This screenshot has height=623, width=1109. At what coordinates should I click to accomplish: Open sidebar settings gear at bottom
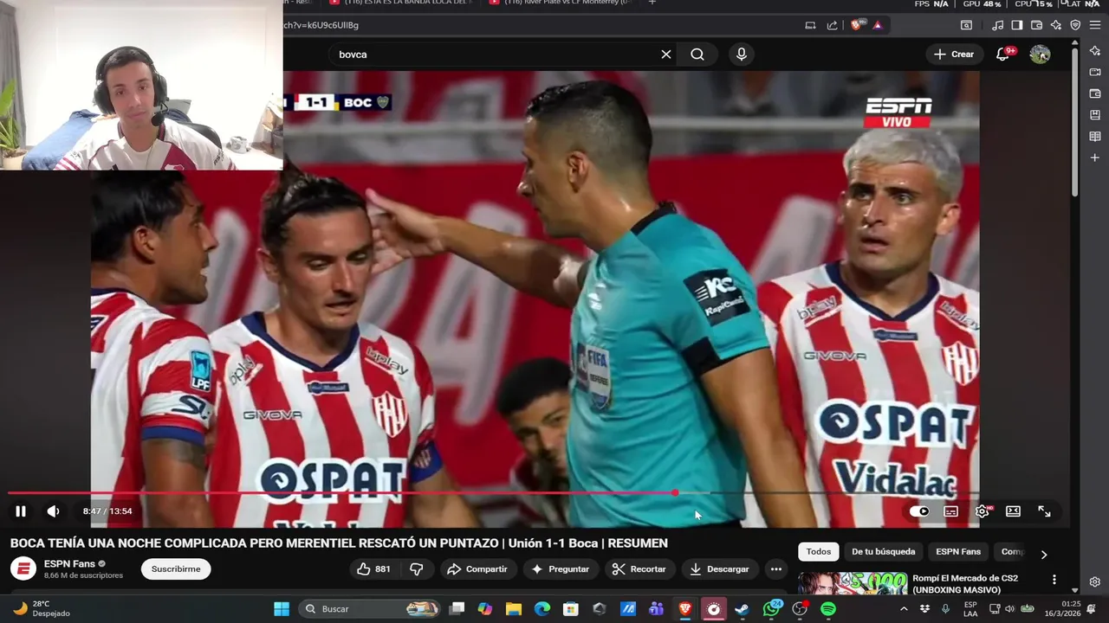coord(1095,581)
